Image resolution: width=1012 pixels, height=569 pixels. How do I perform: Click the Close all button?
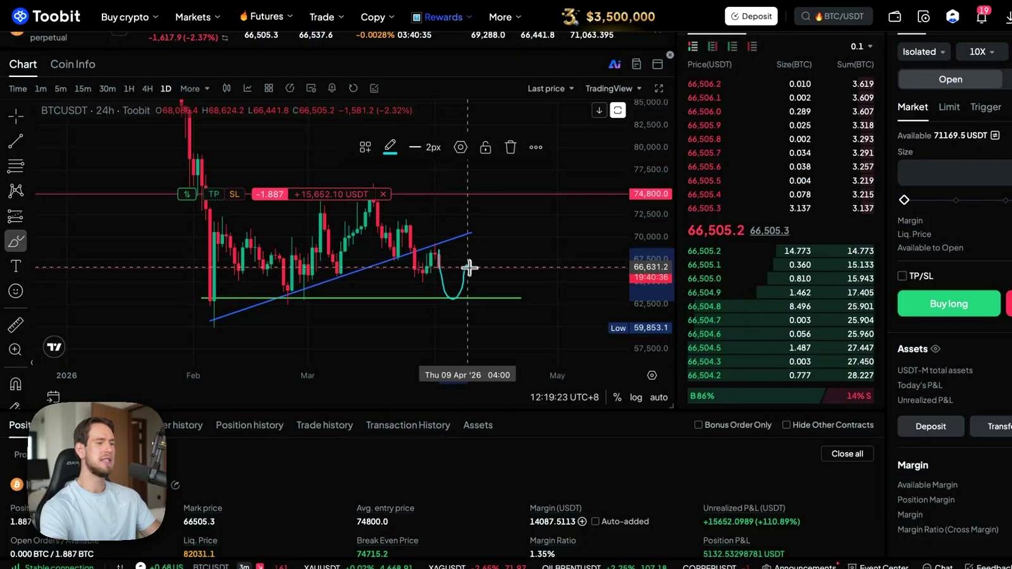pyautogui.click(x=847, y=453)
